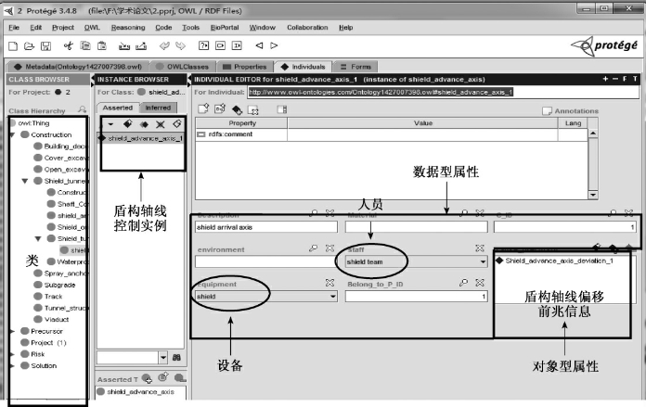646x407 pixels.
Task: Remove the staff property value
Action: [480, 248]
